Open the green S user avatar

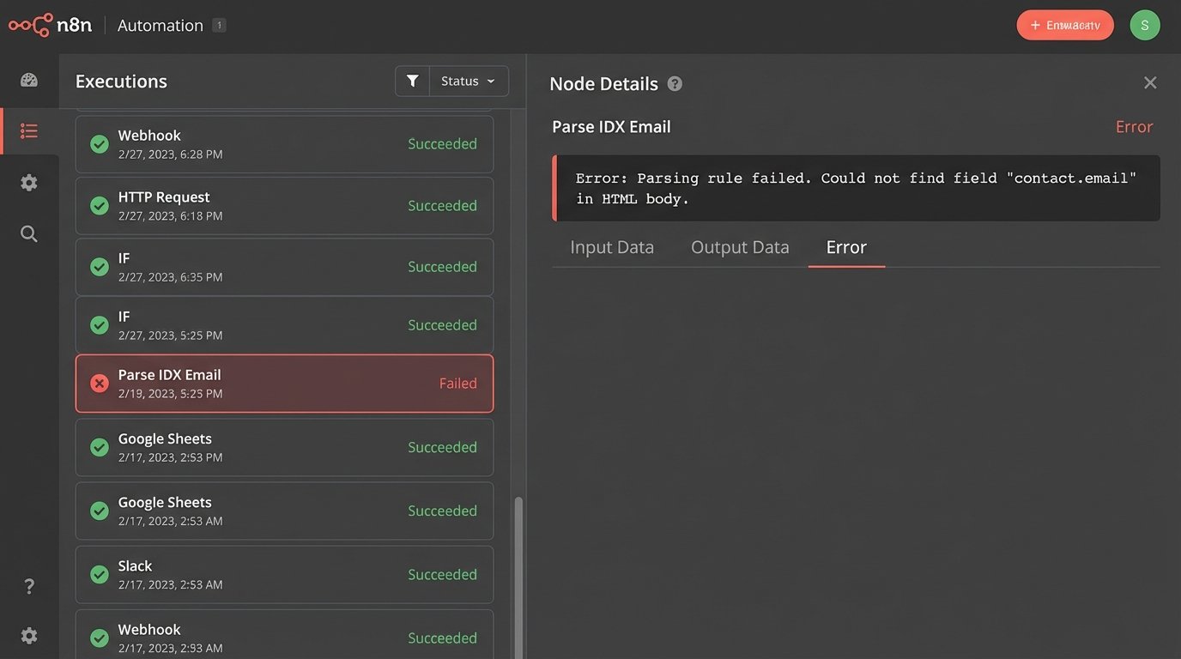(1144, 25)
